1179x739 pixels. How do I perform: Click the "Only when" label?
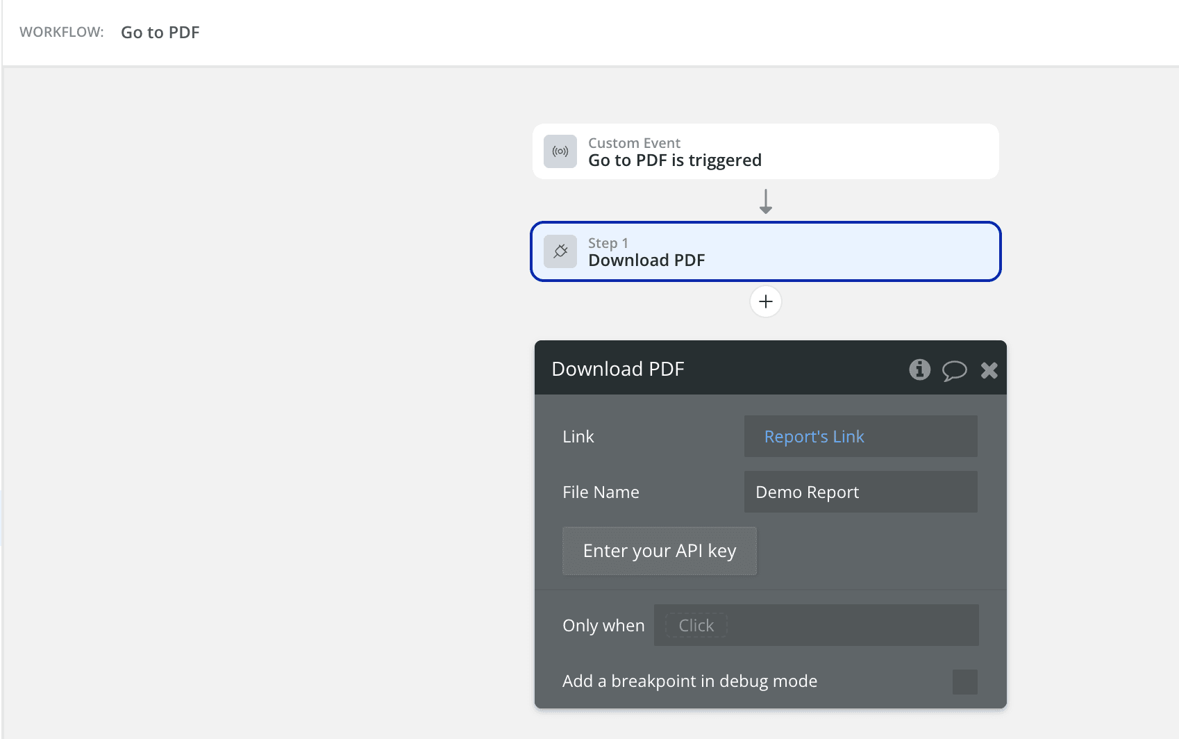603,625
